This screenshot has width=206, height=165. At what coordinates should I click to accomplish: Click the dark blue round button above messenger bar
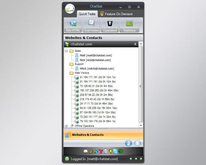tap(128, 143)
